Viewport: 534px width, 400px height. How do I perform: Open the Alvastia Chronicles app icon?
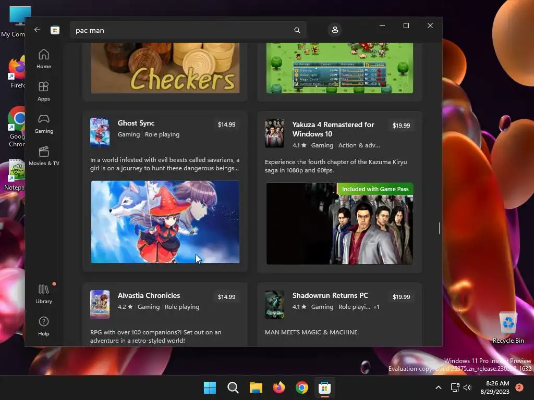click(x=100, y=304)
